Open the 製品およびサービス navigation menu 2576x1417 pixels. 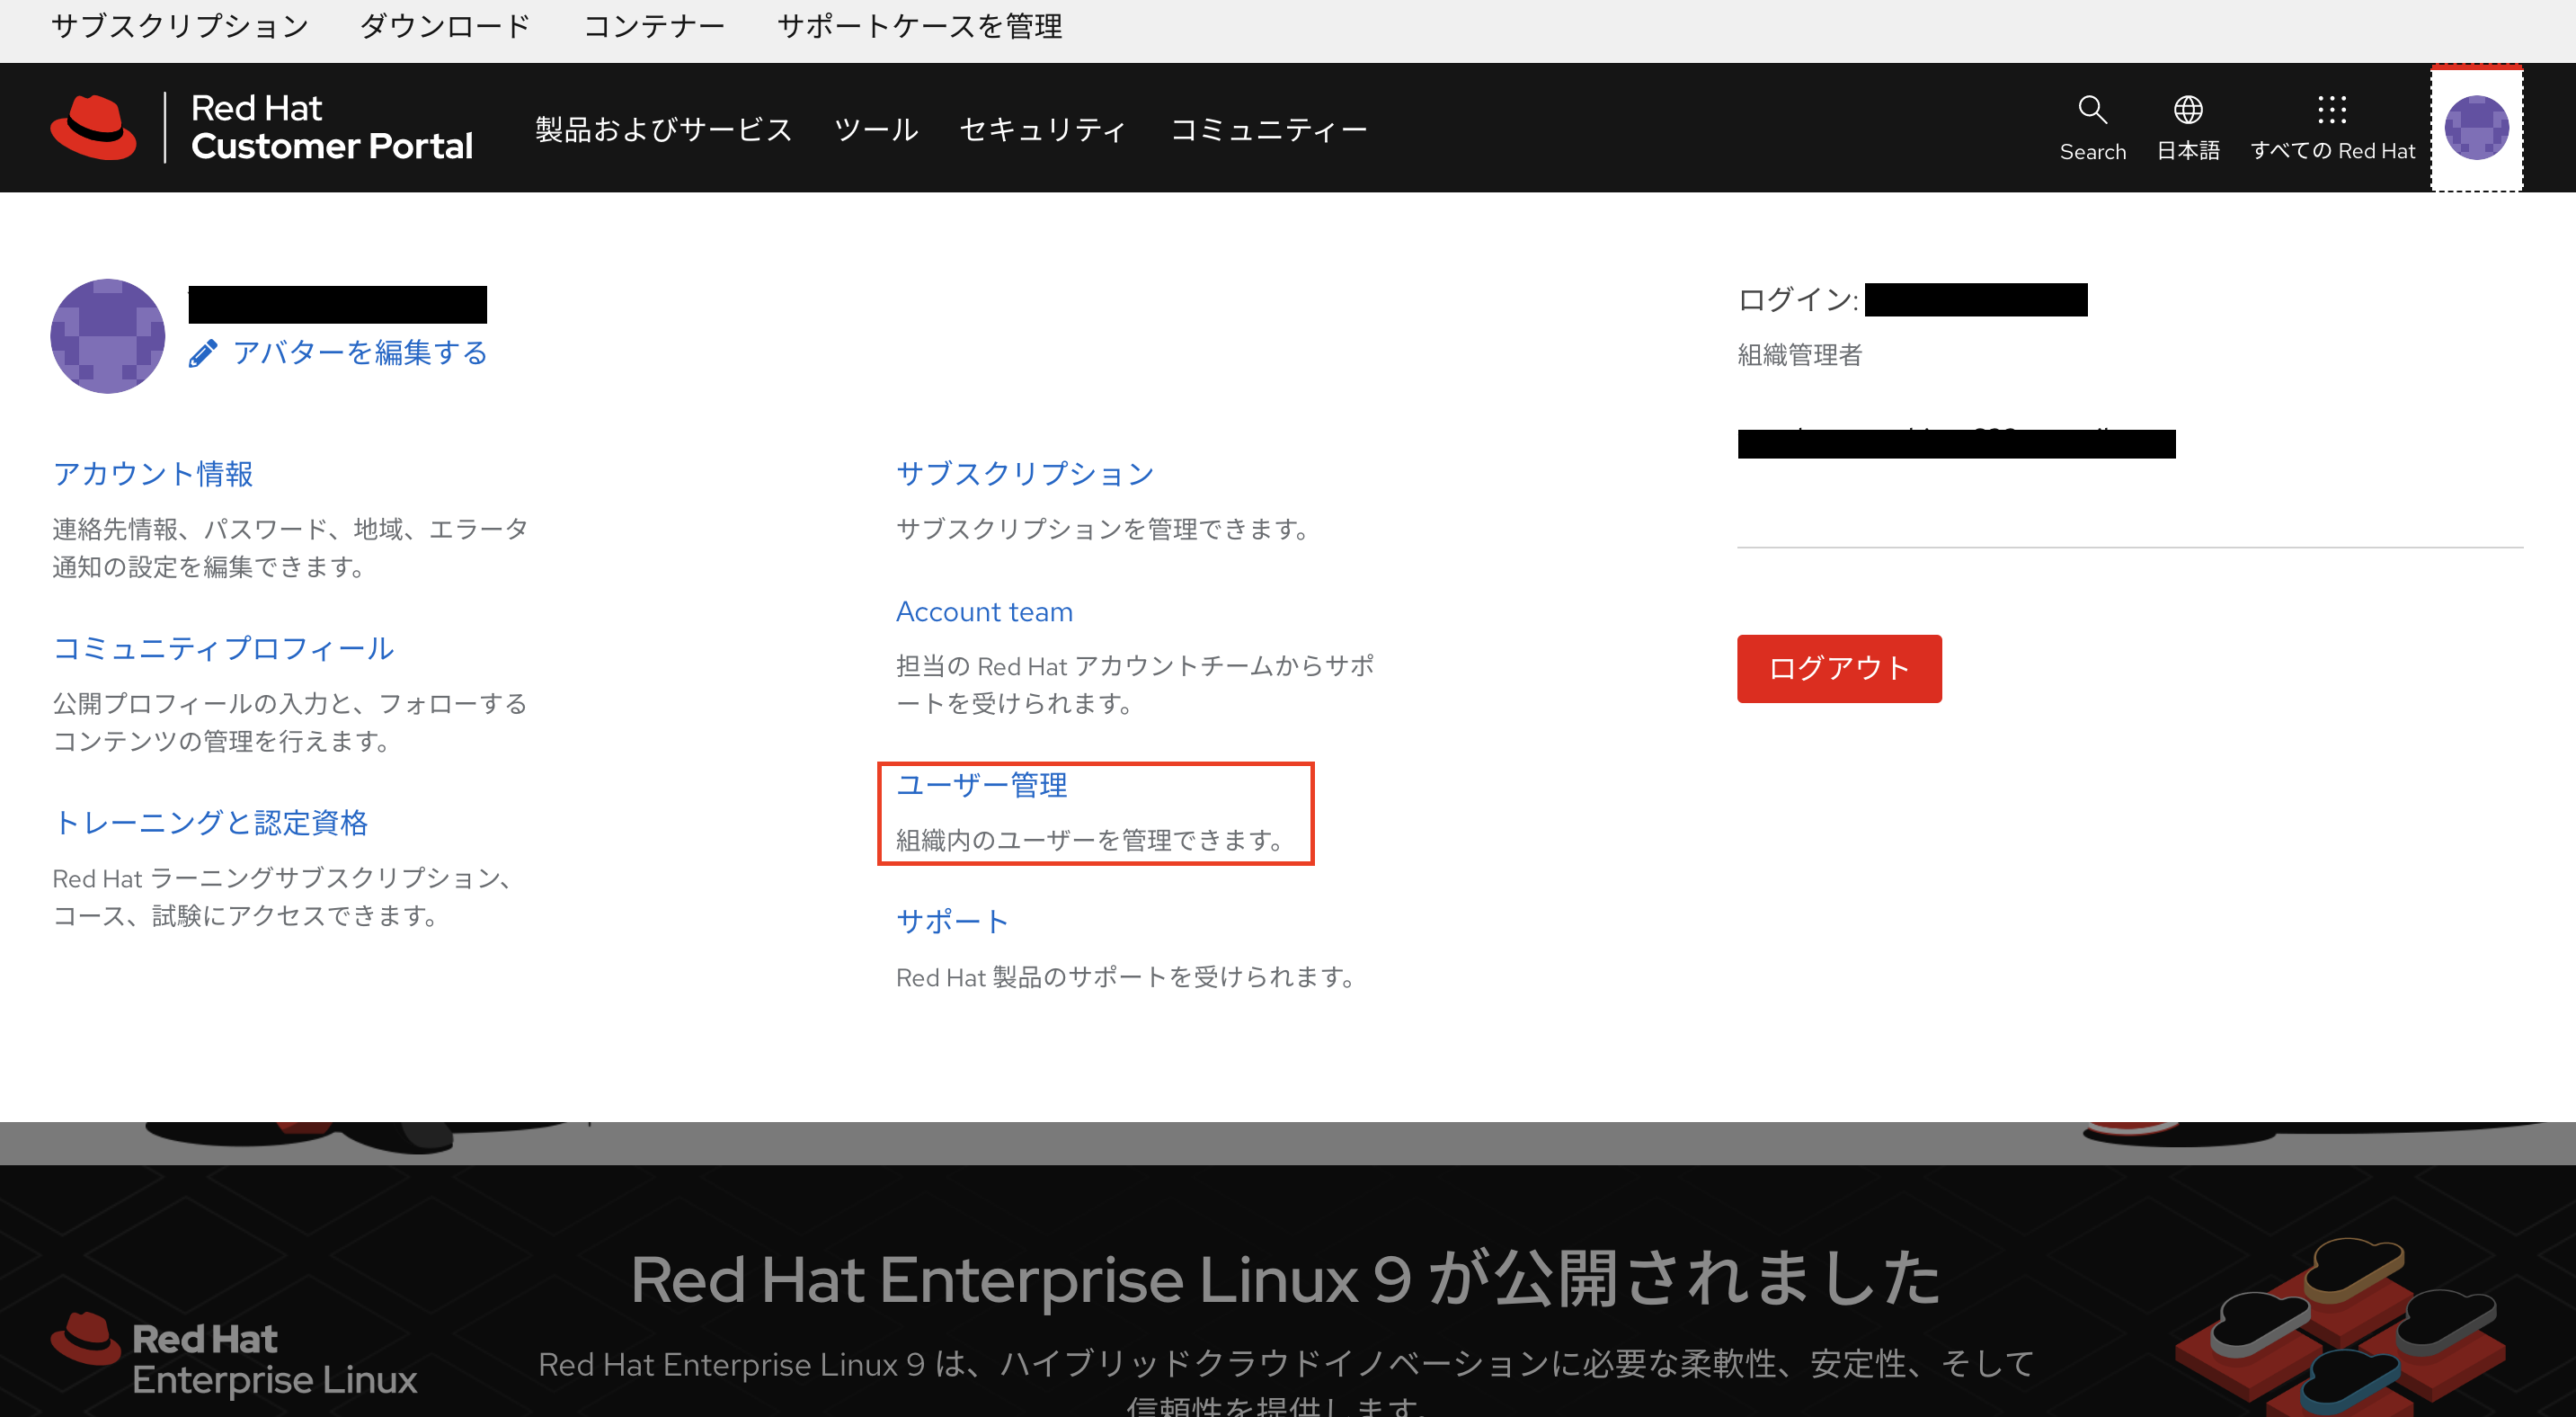pyautogui.click(x=663, y=128)
